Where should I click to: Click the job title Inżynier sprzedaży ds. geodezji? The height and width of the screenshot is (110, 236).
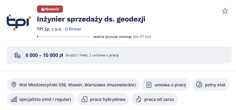pyautogui.click(x=91, y=19)
